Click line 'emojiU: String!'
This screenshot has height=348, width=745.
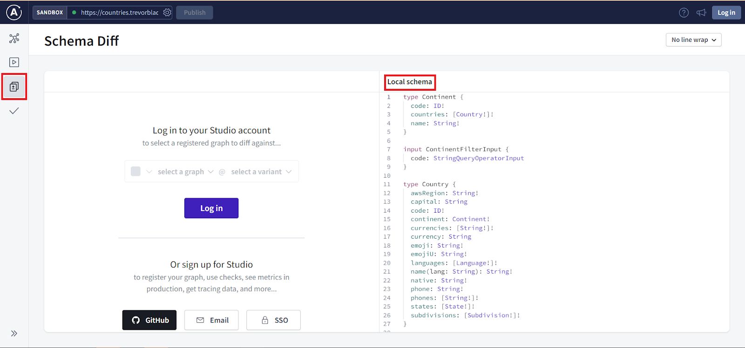point(439,254)
